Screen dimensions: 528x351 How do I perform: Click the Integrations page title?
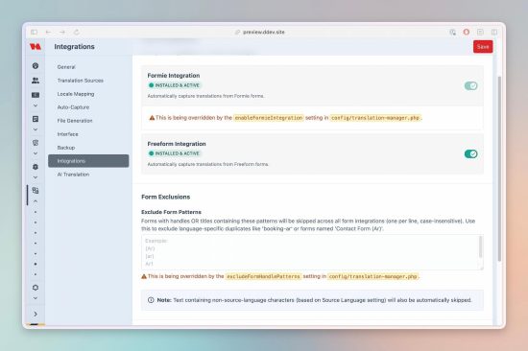click(75, 46)
